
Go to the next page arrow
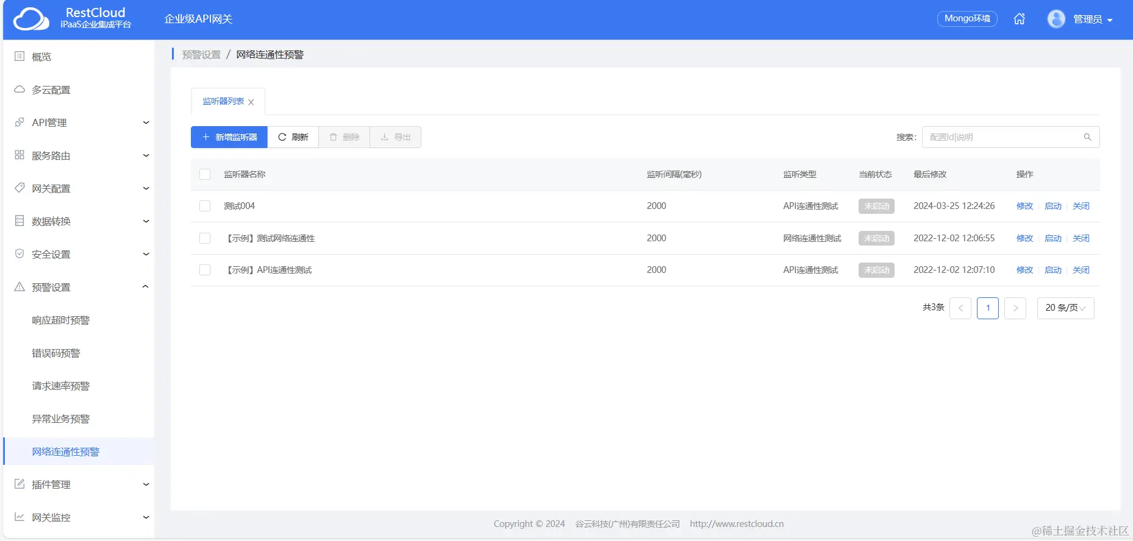click(1015, 308)
